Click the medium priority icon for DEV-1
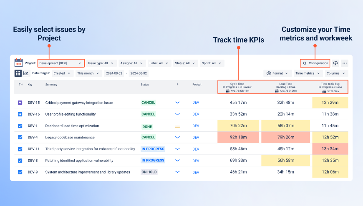 point(177,127)
